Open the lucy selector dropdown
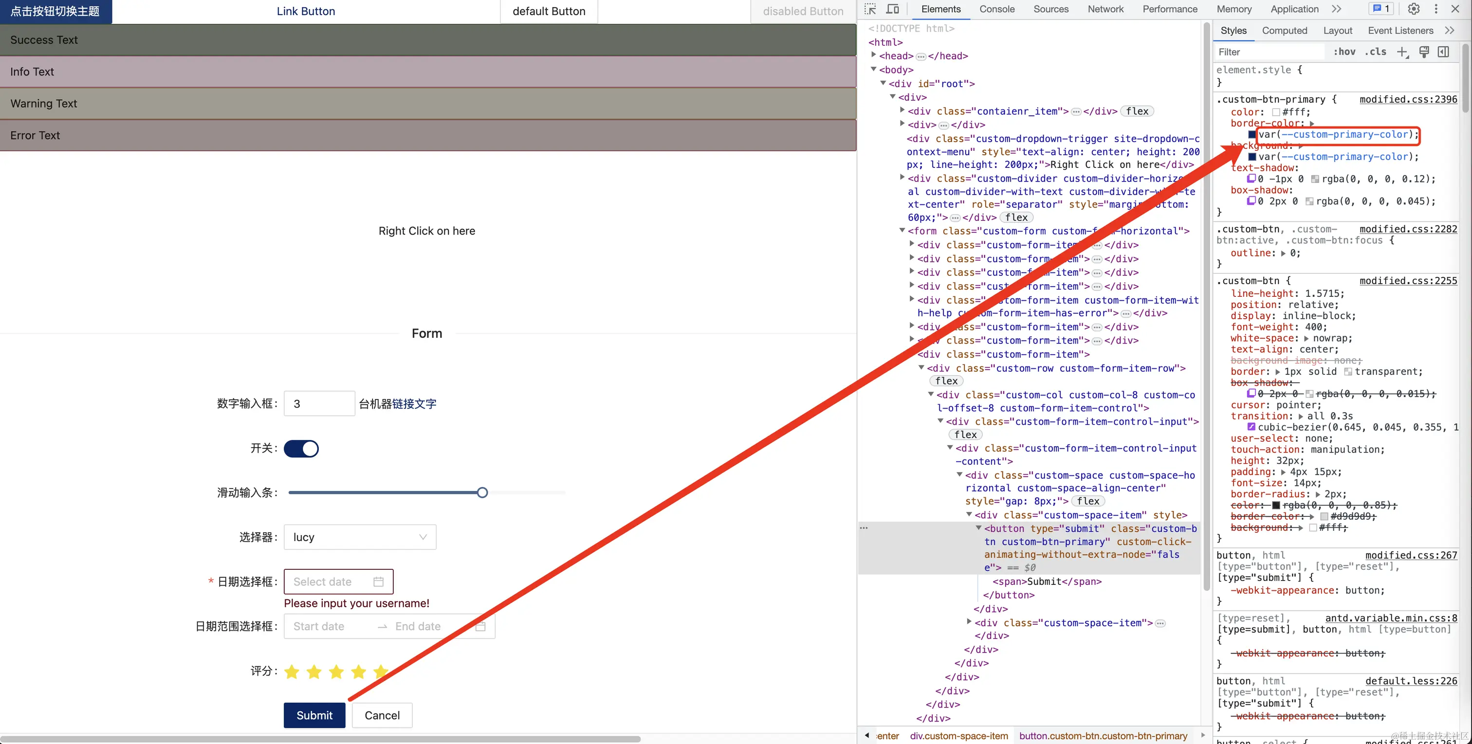 pos(359,537)
